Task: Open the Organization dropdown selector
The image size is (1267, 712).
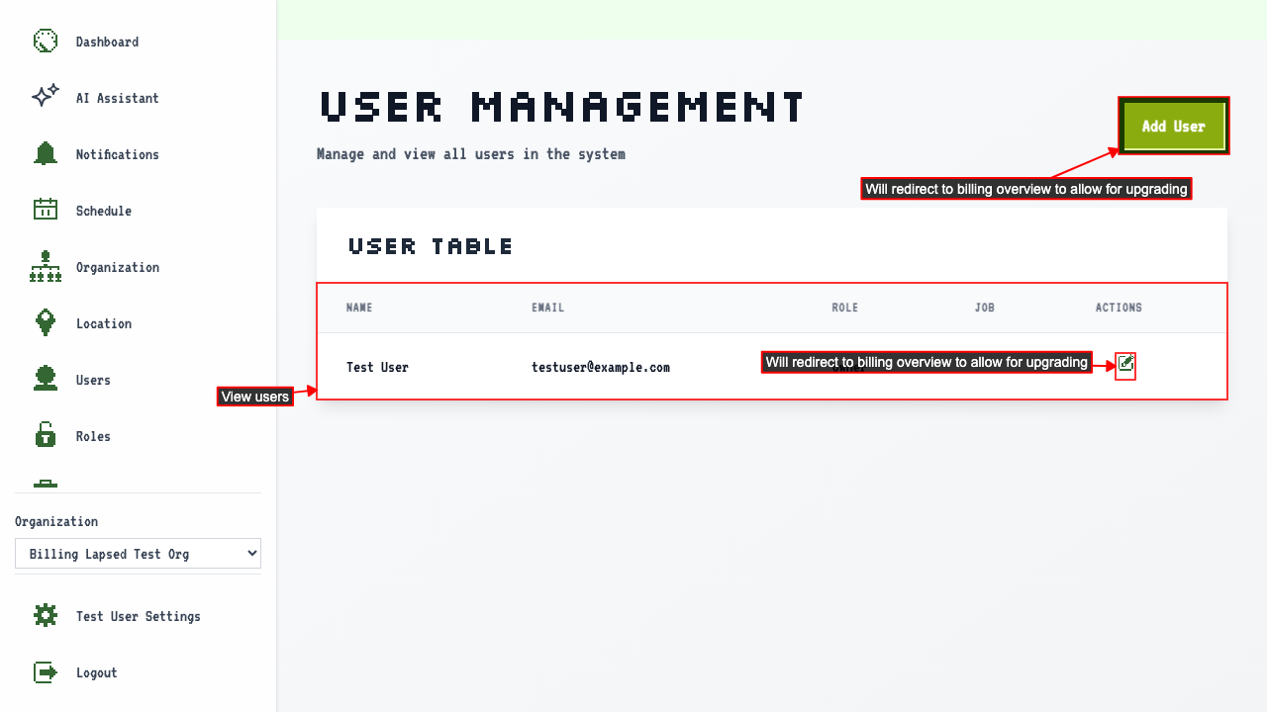Action: click(138, 554)
